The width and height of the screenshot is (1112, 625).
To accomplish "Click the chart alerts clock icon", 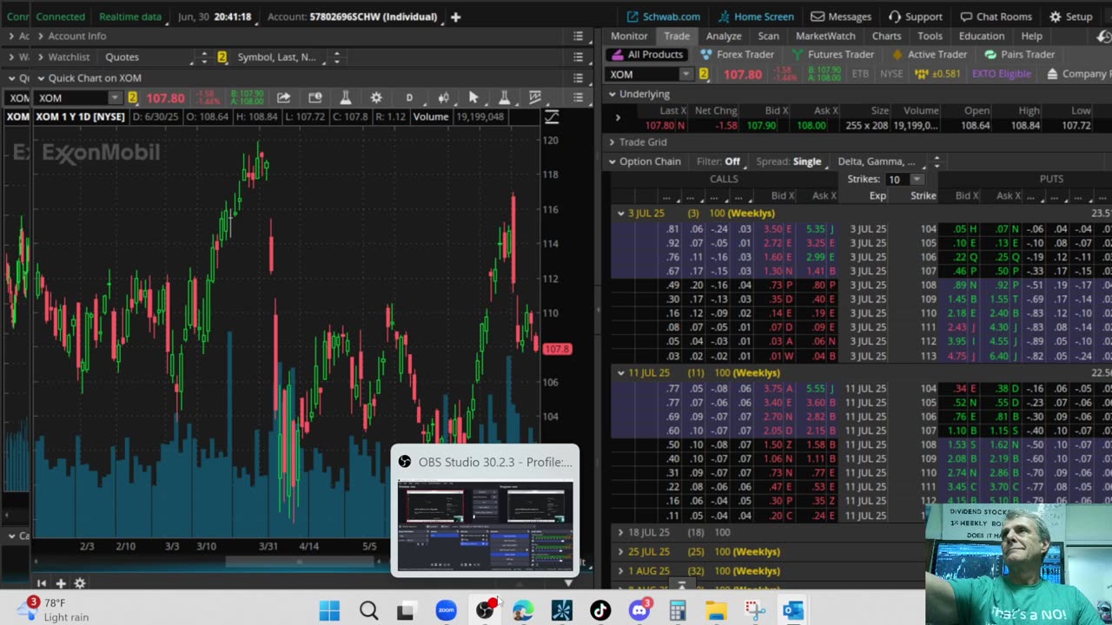I will pyautogui.click(x=315, y=97).
